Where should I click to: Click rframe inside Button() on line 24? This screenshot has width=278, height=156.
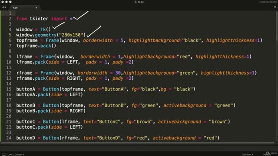69,138
